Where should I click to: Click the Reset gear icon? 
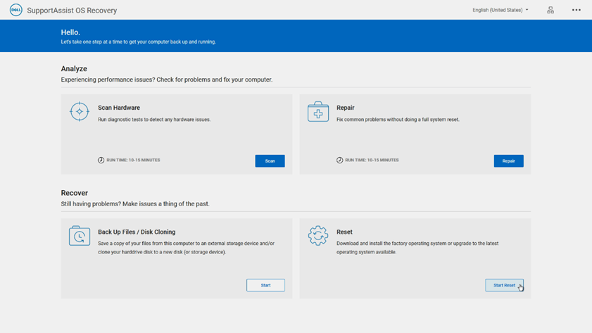(x=318, y=236)
